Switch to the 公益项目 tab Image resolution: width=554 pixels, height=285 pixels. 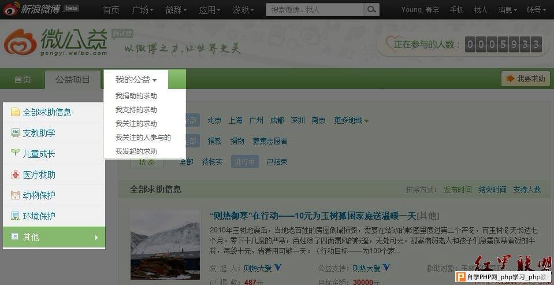73,80
